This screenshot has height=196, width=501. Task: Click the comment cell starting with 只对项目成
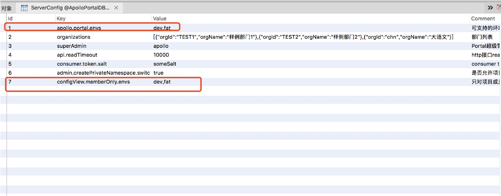pyautogui.click(x=485, y=82)
